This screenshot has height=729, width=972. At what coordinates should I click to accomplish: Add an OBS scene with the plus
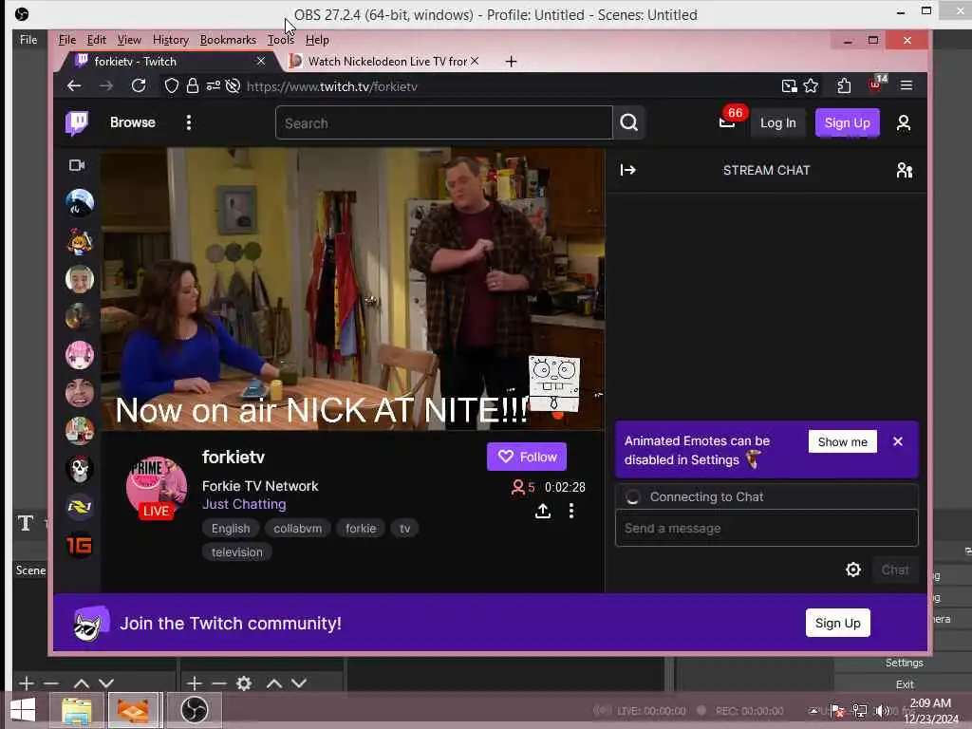[26, 683]
